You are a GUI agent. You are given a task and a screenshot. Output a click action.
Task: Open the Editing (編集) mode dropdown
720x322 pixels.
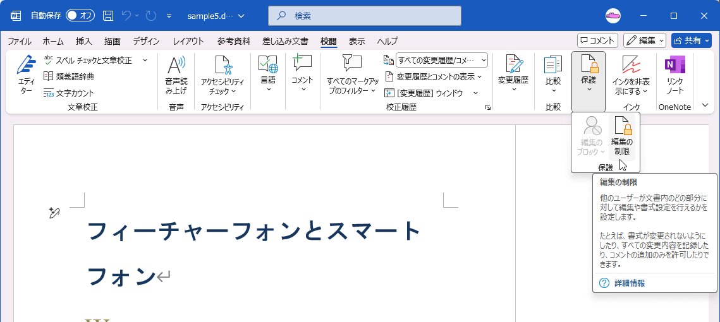click(644, 40)
